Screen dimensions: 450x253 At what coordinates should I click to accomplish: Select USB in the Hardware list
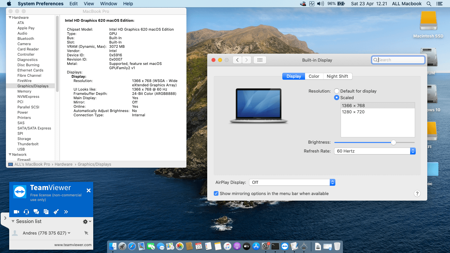coord(21,149)
